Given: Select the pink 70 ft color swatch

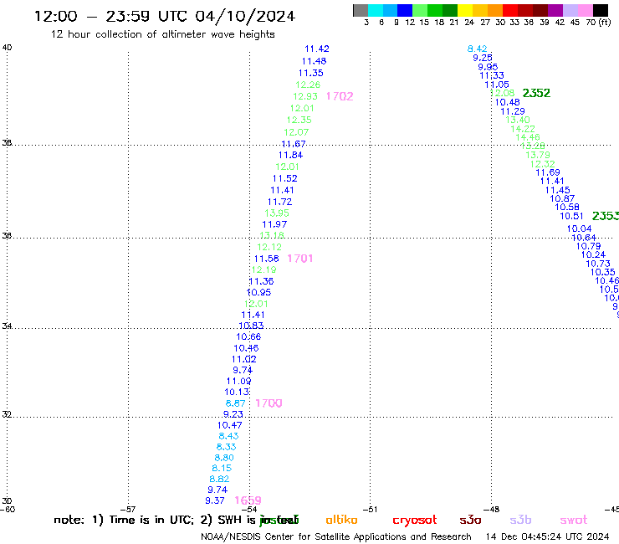Looking at the screenshot, I should pos(585,10).
